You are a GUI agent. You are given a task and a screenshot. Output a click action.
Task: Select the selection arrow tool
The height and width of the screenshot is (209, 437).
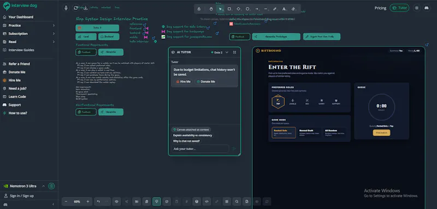220,9
